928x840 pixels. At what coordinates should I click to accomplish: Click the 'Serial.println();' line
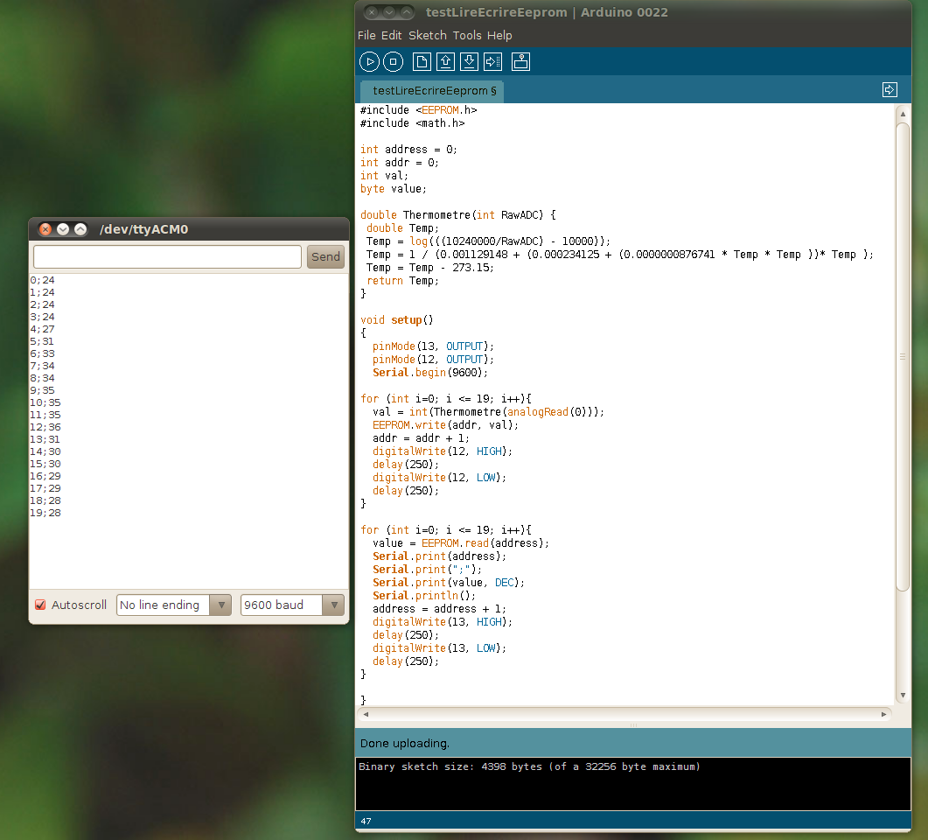pos(423,596)
